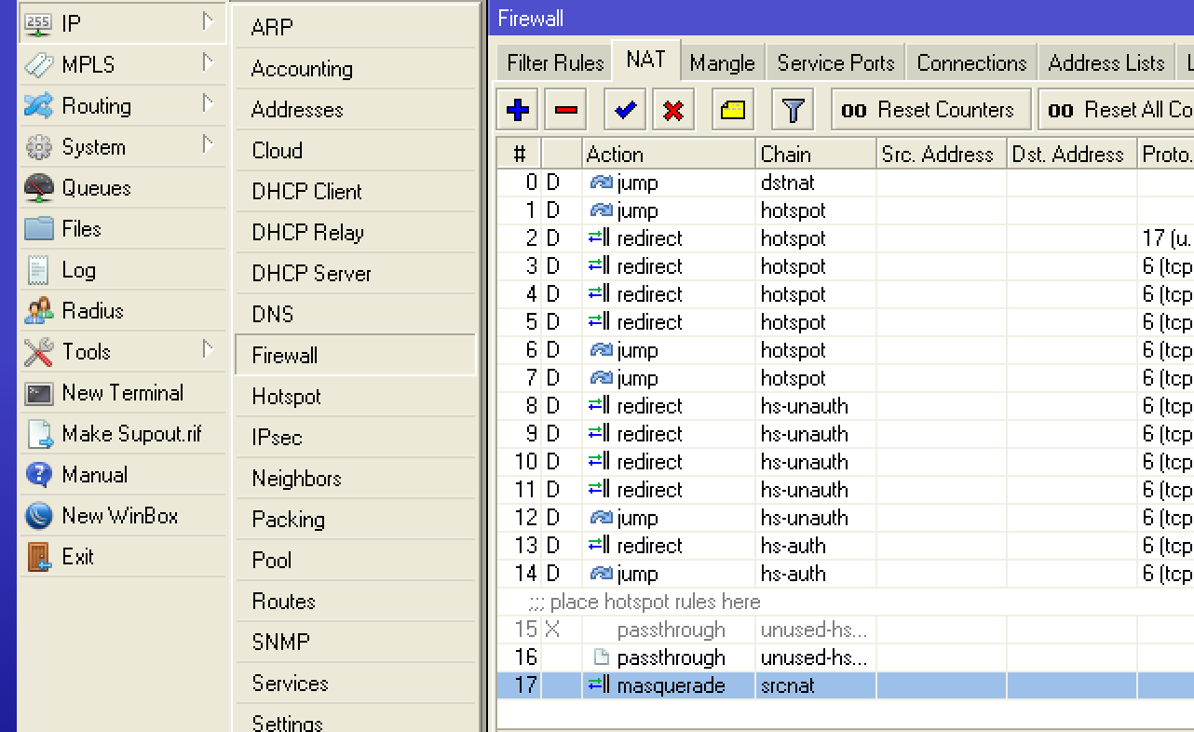
Task: Switch to the Connections tab
Action: [971, 63]
